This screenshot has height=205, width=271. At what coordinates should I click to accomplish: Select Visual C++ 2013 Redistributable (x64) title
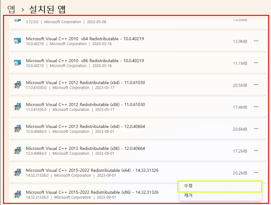pyautogui.click(x=85, y=126)
